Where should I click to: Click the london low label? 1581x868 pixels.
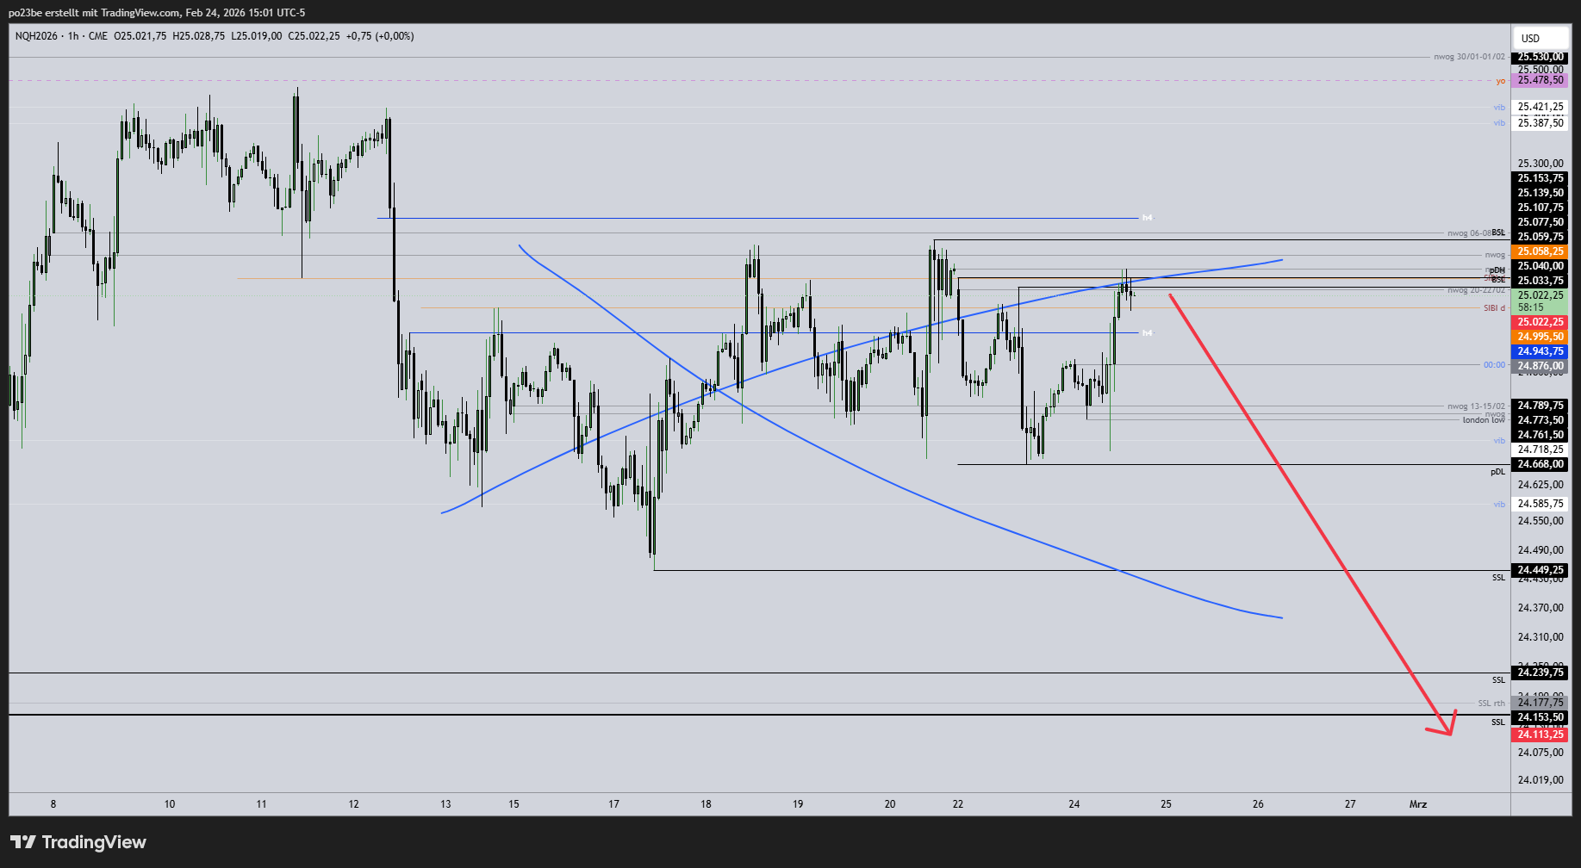pos(1486,421)
